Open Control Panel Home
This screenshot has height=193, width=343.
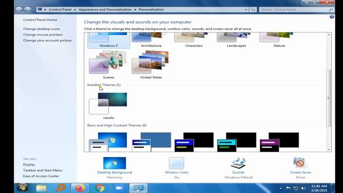[x=40, y=20]
